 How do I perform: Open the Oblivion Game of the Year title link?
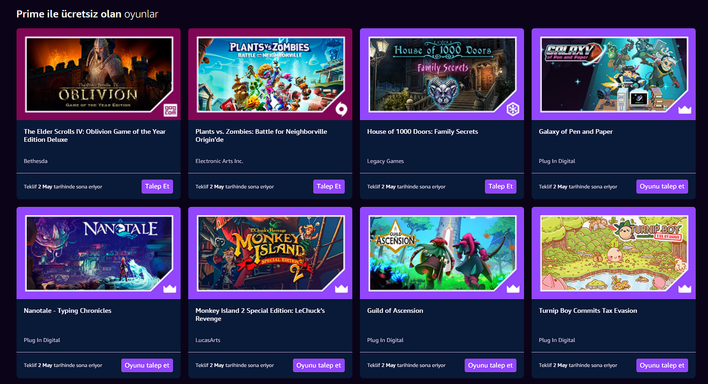95,136
